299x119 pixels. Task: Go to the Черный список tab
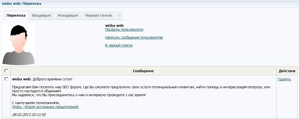point(99,16)
